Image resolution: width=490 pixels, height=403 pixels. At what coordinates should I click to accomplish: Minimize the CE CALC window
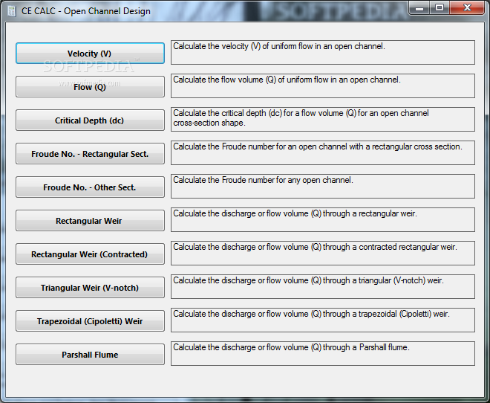(x=419, y=8)
